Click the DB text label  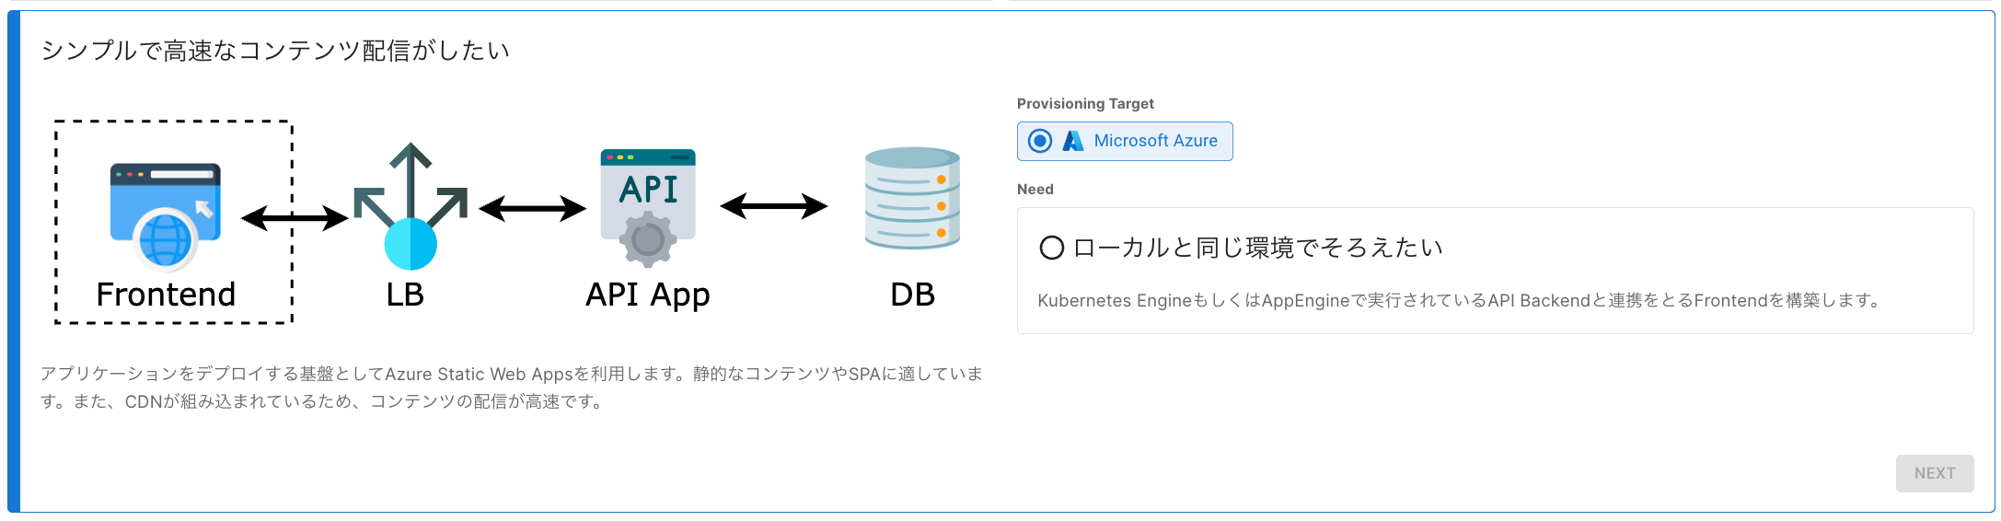point(912,295)
